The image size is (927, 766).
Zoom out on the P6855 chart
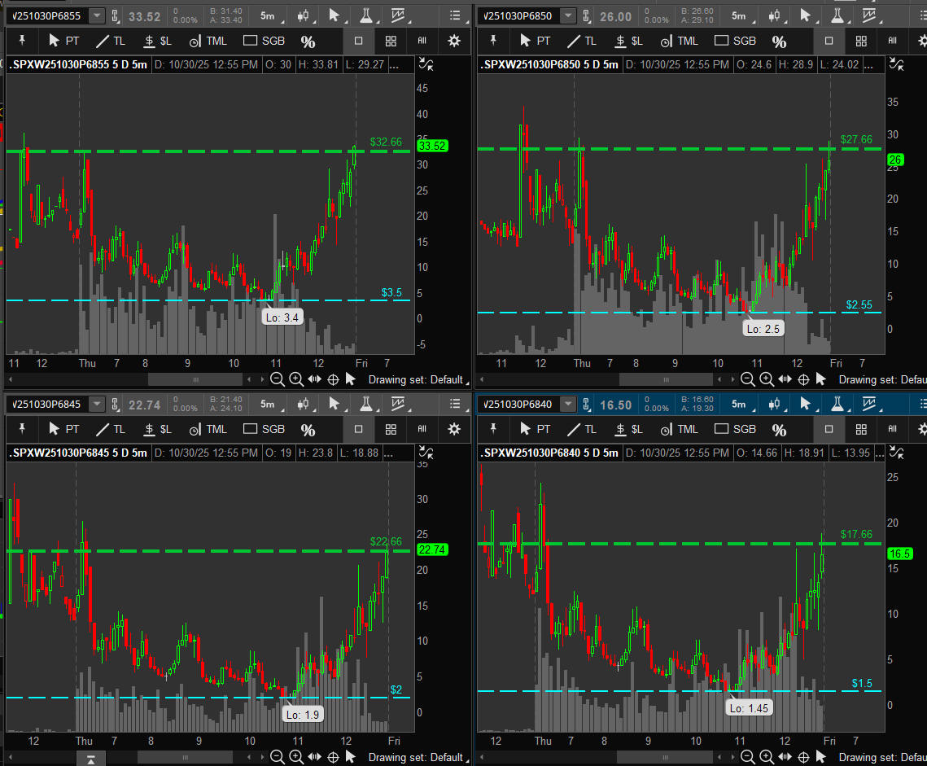point(277,379)
